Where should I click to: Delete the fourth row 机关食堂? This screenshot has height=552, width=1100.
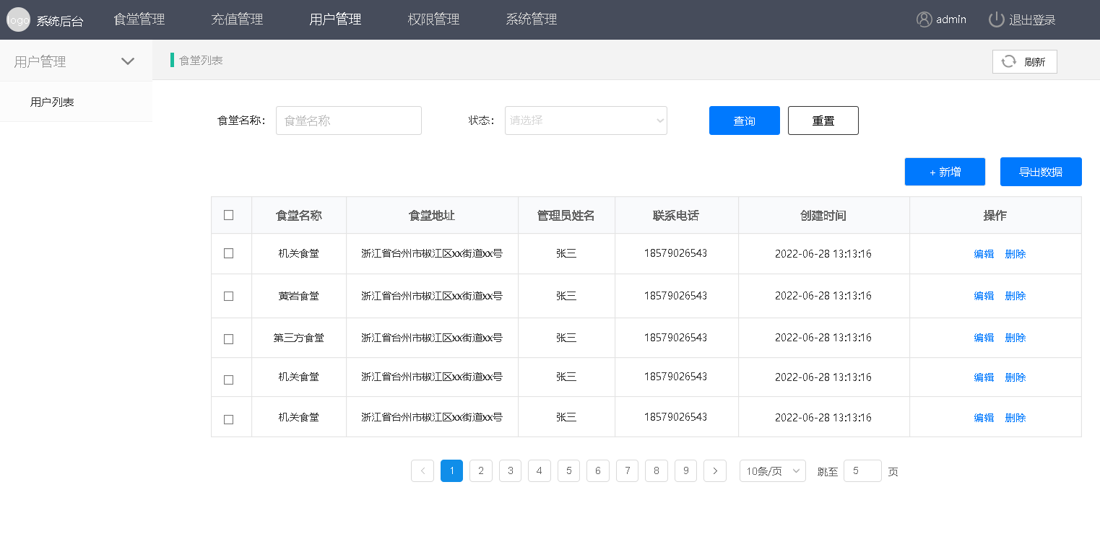[1015, 377]
